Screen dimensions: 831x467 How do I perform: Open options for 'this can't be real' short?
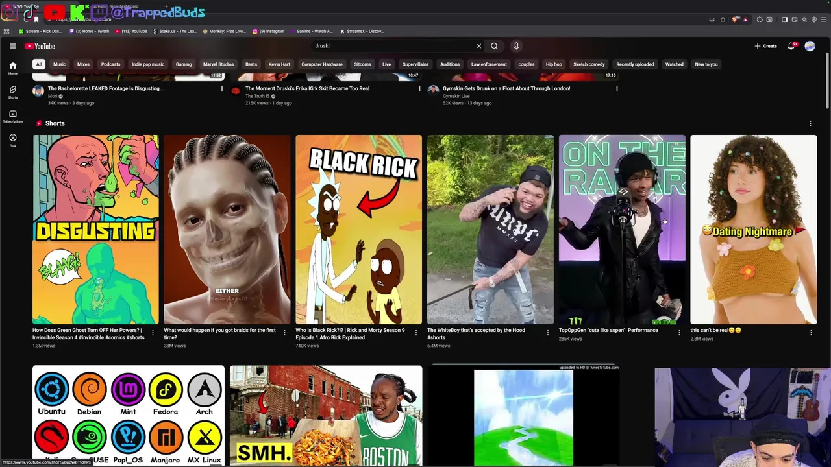point(810,333)
